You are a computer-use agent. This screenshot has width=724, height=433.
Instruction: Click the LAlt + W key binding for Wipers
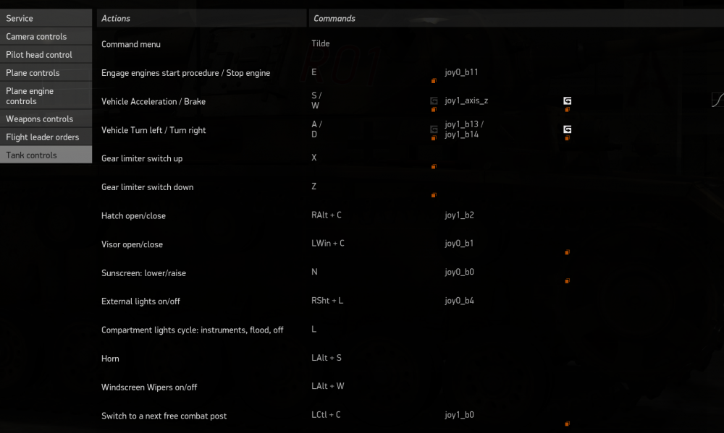(327, 386)
